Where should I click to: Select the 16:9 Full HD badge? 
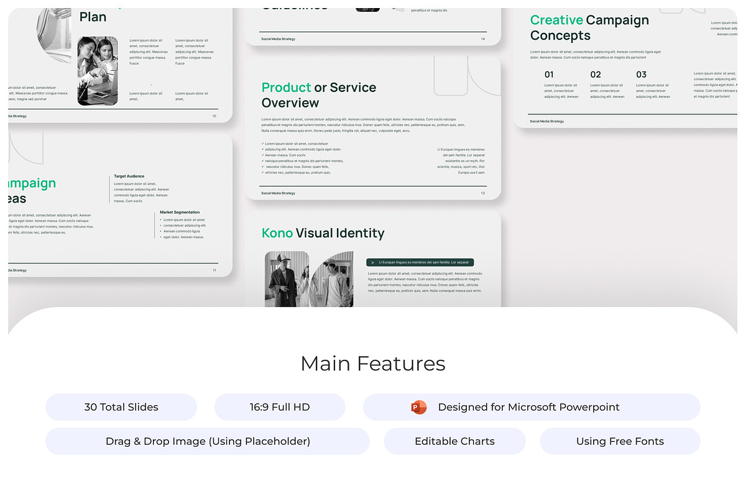pos(280,407)
